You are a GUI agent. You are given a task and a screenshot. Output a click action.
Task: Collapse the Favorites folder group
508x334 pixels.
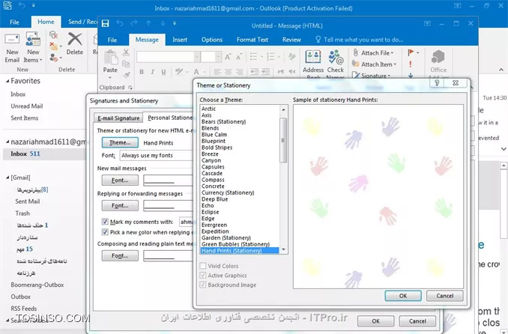pyautogui.click(x=7, y=82)
